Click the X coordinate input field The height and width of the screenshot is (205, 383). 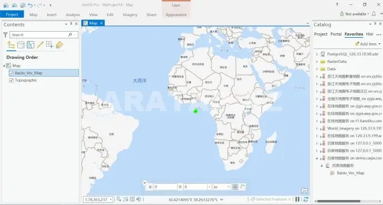click(165, 187)
